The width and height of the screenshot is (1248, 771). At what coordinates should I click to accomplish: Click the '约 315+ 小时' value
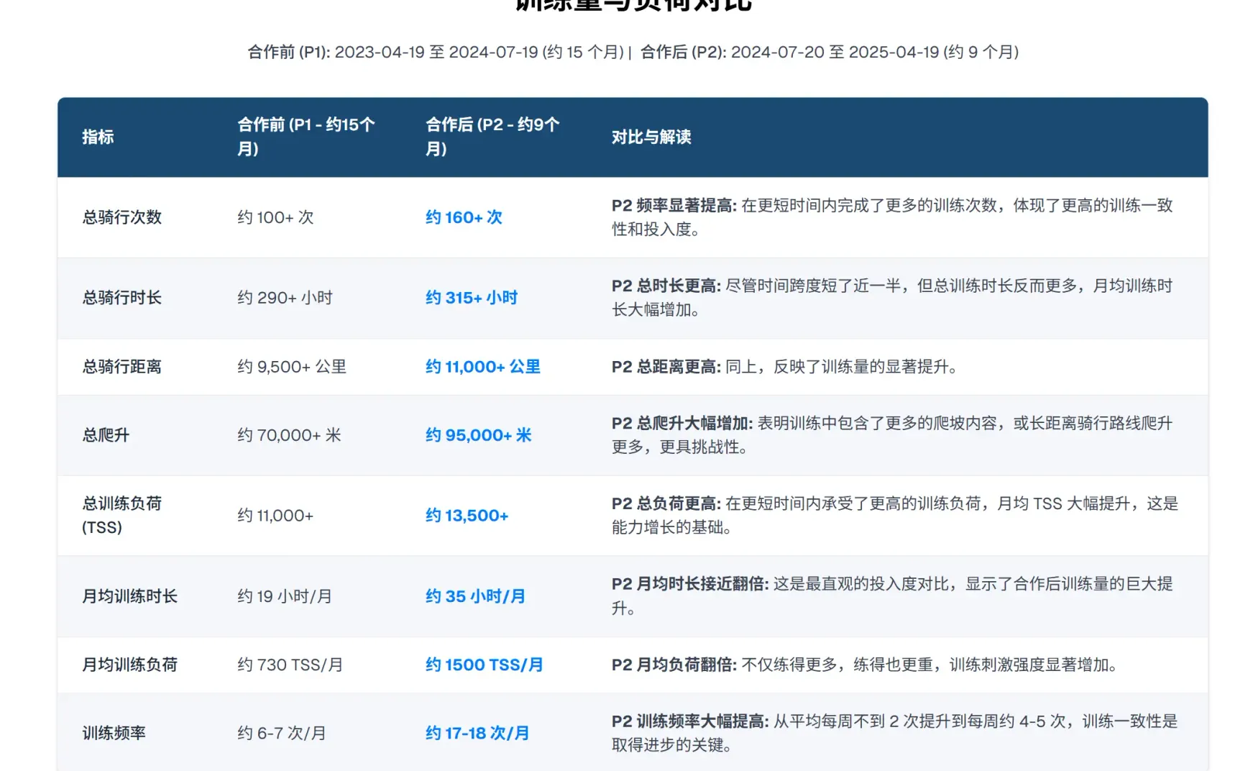(472, 298)
